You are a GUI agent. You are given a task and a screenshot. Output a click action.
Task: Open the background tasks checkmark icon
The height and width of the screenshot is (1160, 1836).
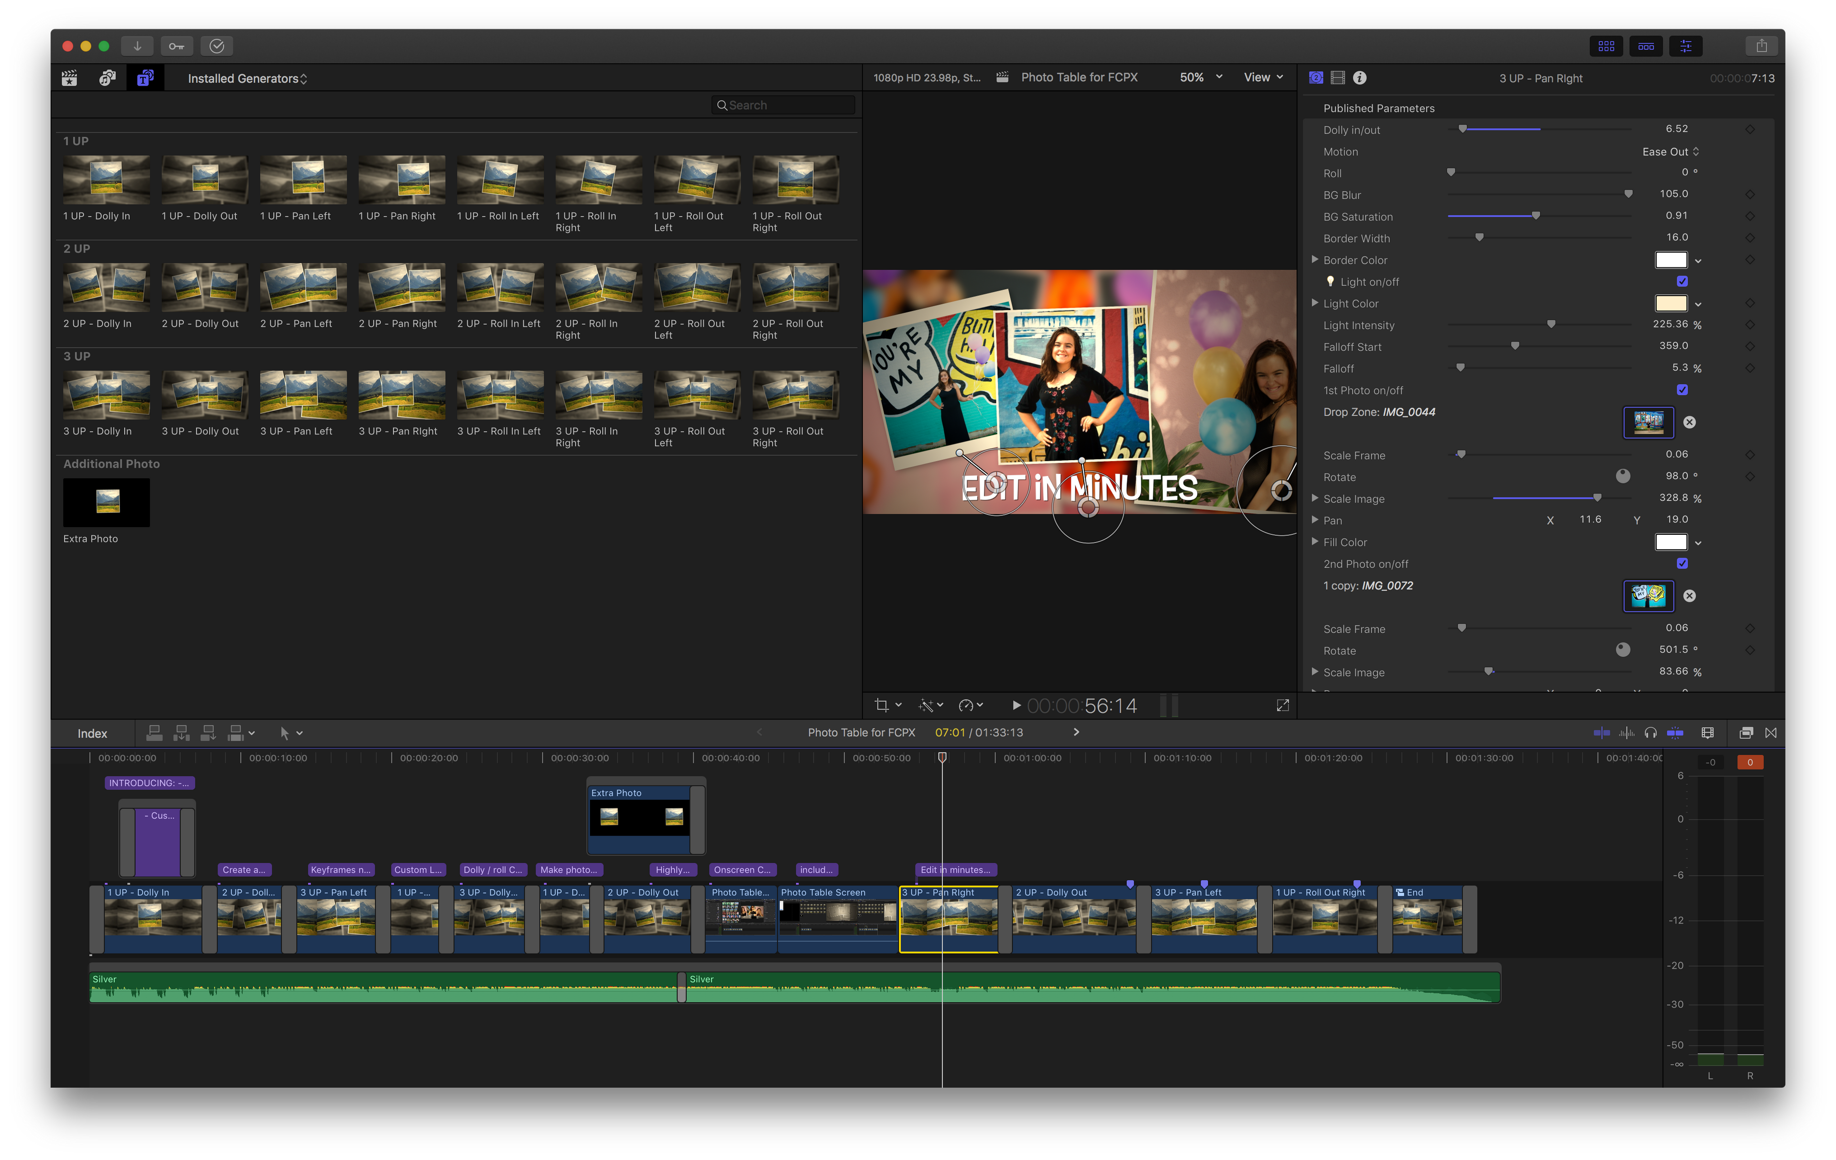[217, 46]
